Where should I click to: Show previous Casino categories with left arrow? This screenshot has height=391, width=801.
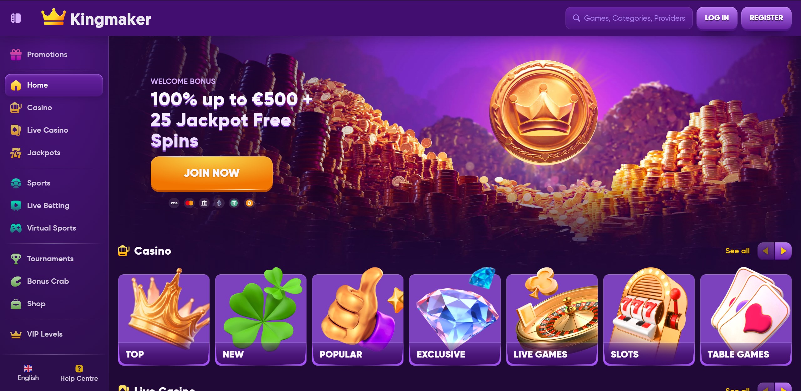coord(766,251)
